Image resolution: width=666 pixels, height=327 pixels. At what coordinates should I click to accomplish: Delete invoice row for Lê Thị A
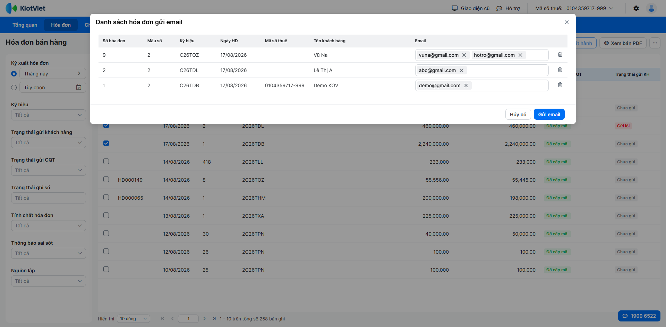point(560,70)
